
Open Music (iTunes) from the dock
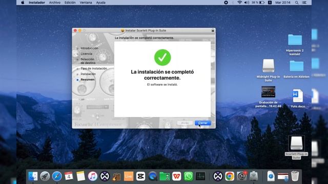tap(92, 176)
